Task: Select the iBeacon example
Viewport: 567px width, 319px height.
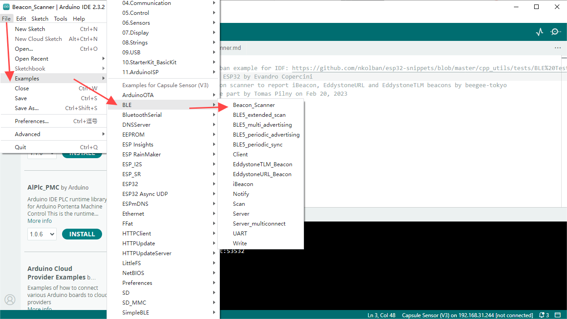Action: point(243,184)
